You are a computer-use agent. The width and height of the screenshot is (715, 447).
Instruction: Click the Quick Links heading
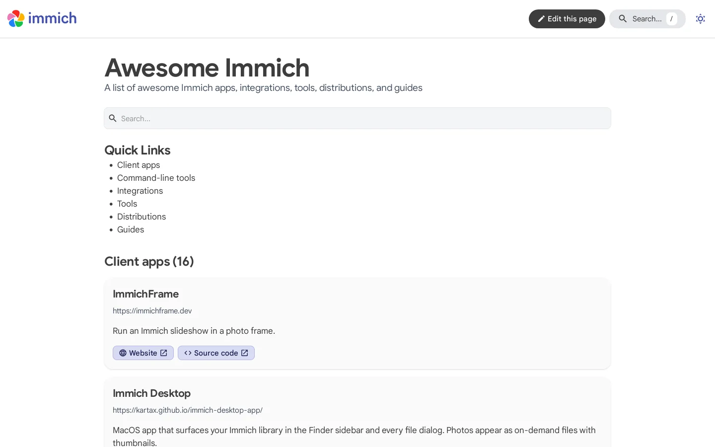point(138,150)
